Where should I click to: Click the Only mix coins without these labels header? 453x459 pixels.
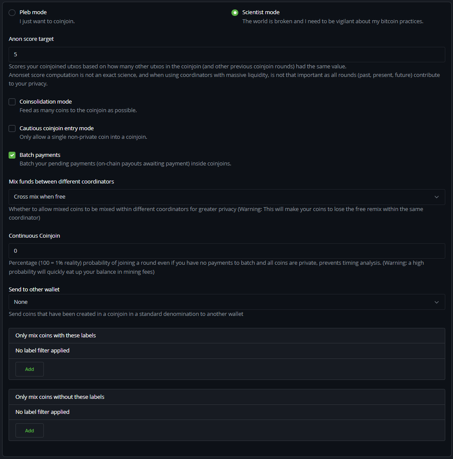[x=59, y=397]
